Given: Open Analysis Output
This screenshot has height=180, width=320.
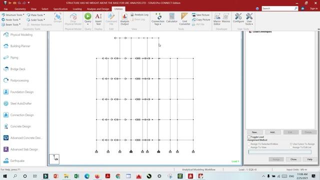Looking at the screenshot, I should (124, 19).
